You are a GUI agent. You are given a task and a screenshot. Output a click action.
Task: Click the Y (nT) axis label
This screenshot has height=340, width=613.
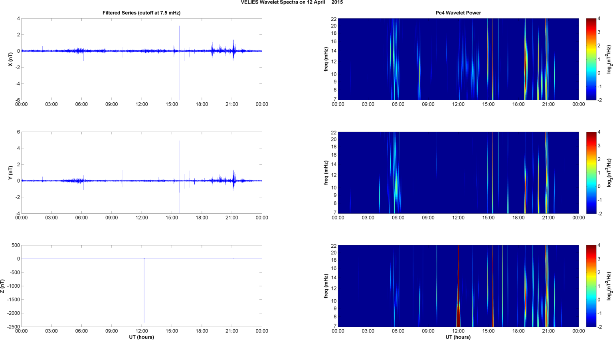coord(10,173)
